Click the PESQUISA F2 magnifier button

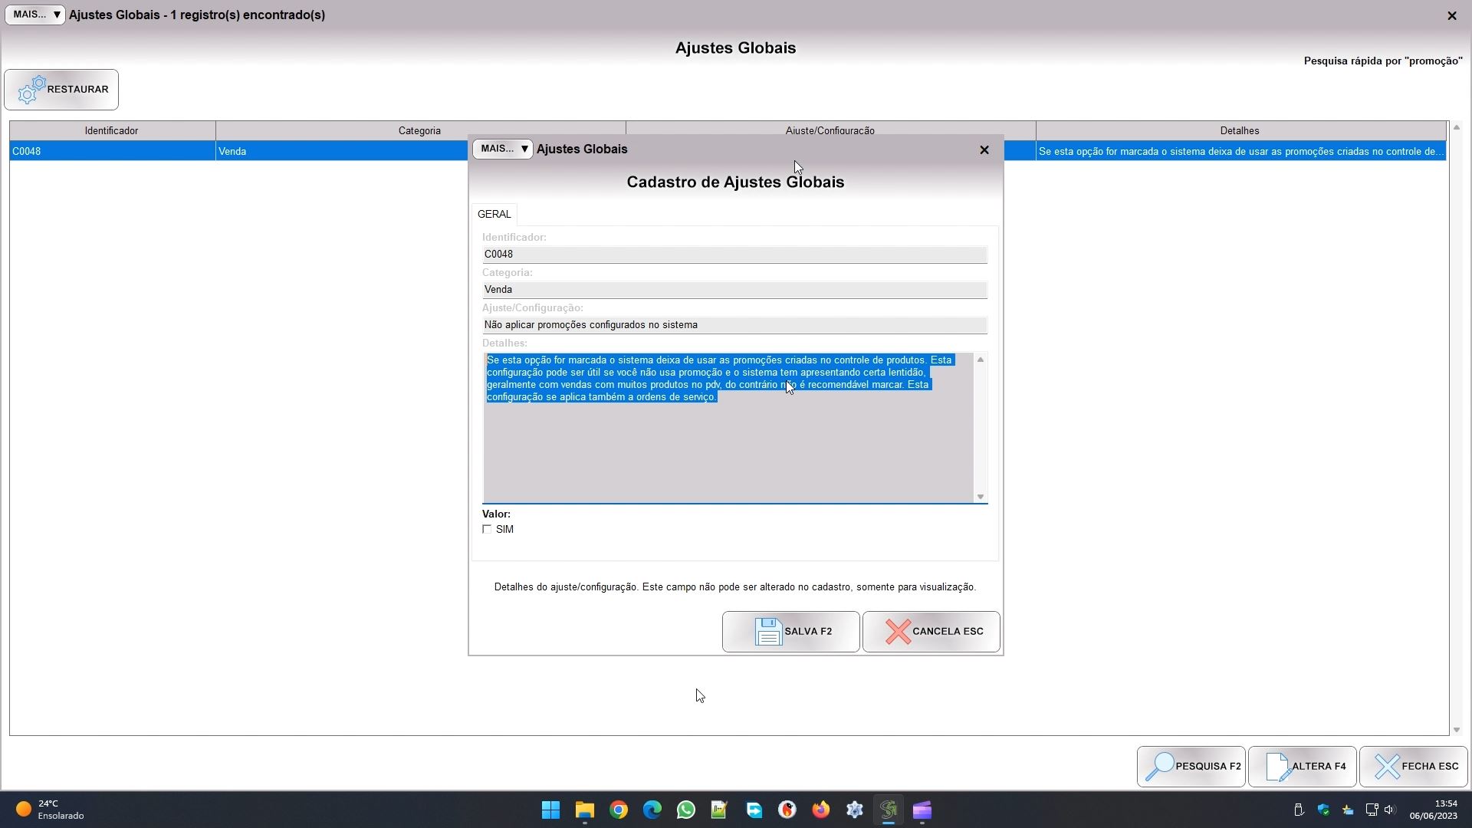[x=1191, y=766]
